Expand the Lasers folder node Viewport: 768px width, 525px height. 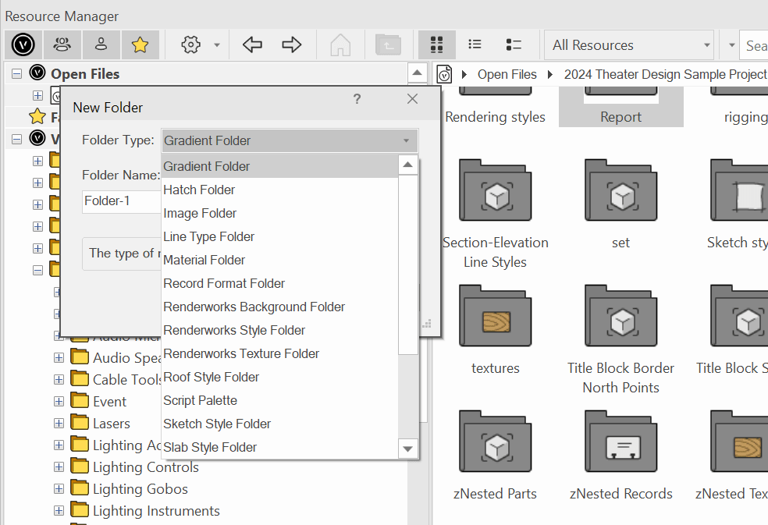[59, 423]
